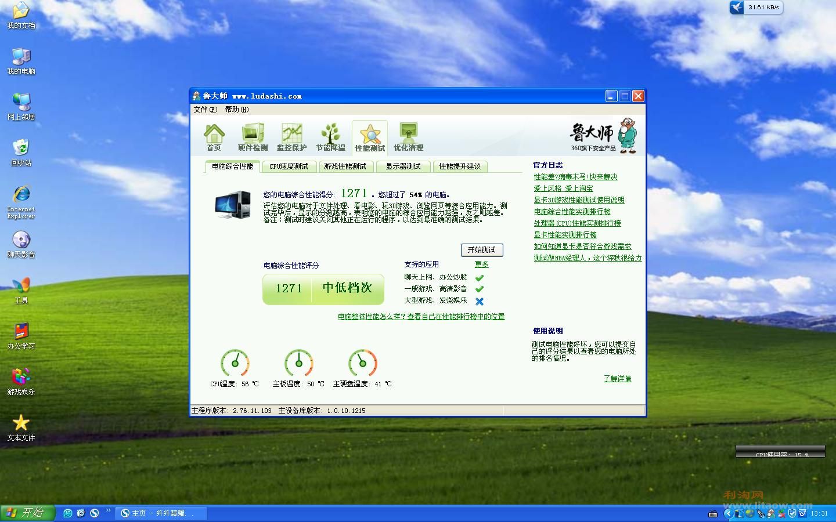
Task: Open the 帮助(H) menu
Action: [236, 109]
